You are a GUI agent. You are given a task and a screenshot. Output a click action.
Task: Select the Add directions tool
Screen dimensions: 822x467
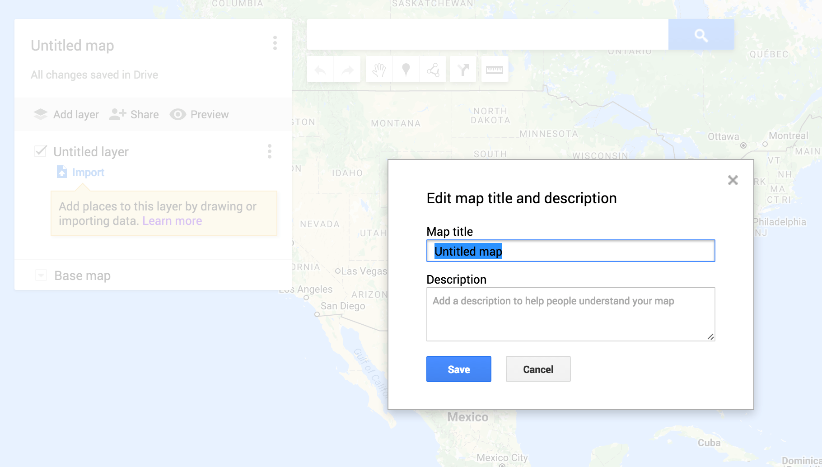pos(463,70)
